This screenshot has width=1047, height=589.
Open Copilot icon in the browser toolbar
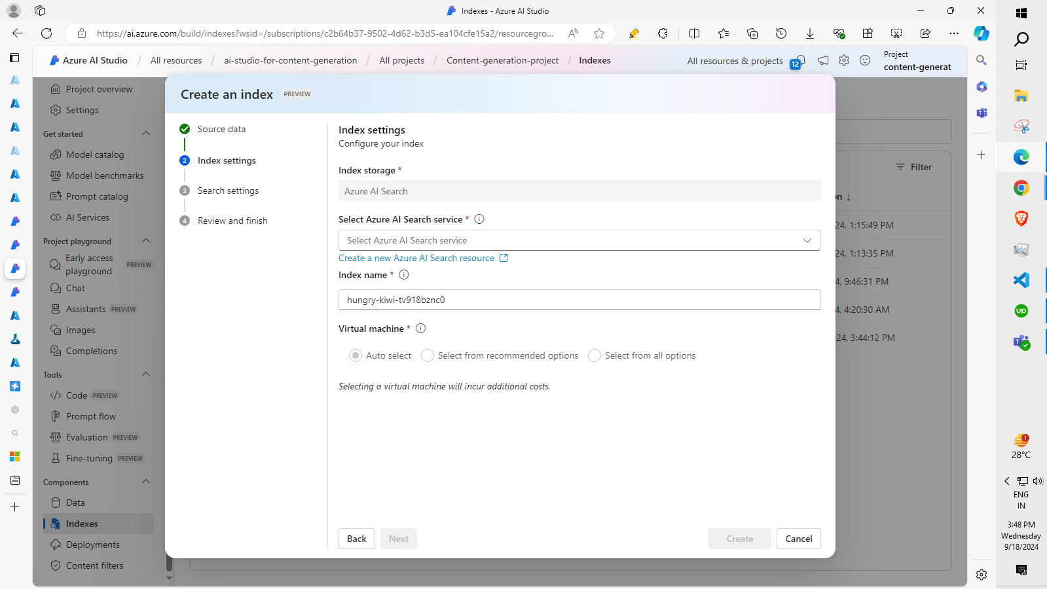(x=981, y=33)
